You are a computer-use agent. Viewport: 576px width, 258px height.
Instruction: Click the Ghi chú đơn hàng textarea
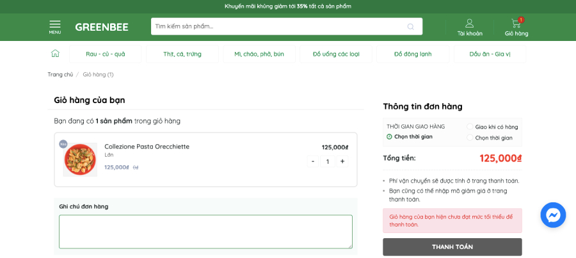tap(205, 232)
